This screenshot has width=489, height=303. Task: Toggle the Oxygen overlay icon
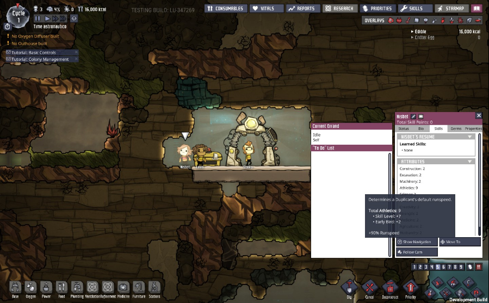(391, 21)
